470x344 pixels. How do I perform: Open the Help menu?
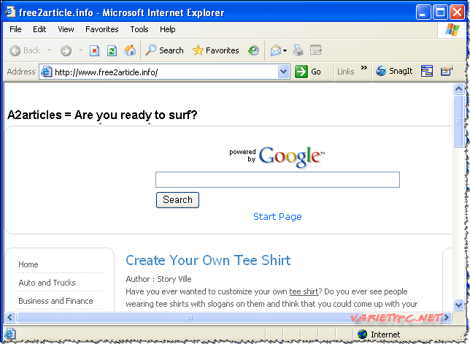pyautogui.click(x=168, y=29)
